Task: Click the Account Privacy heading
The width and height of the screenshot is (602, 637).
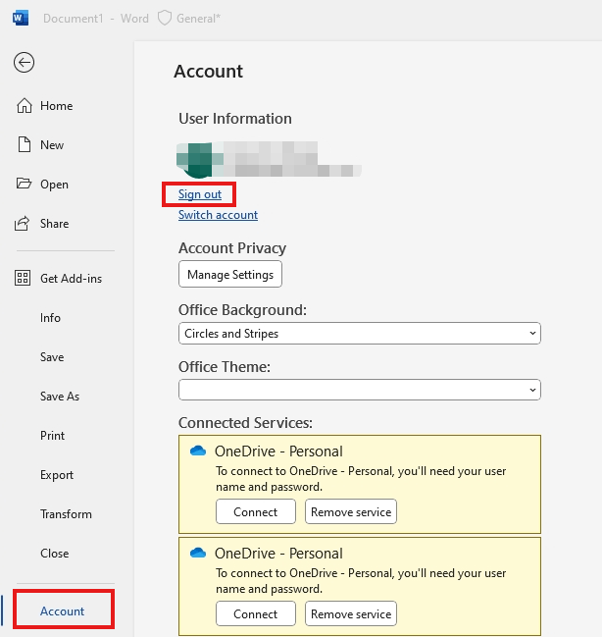Action: pos(232,248)
